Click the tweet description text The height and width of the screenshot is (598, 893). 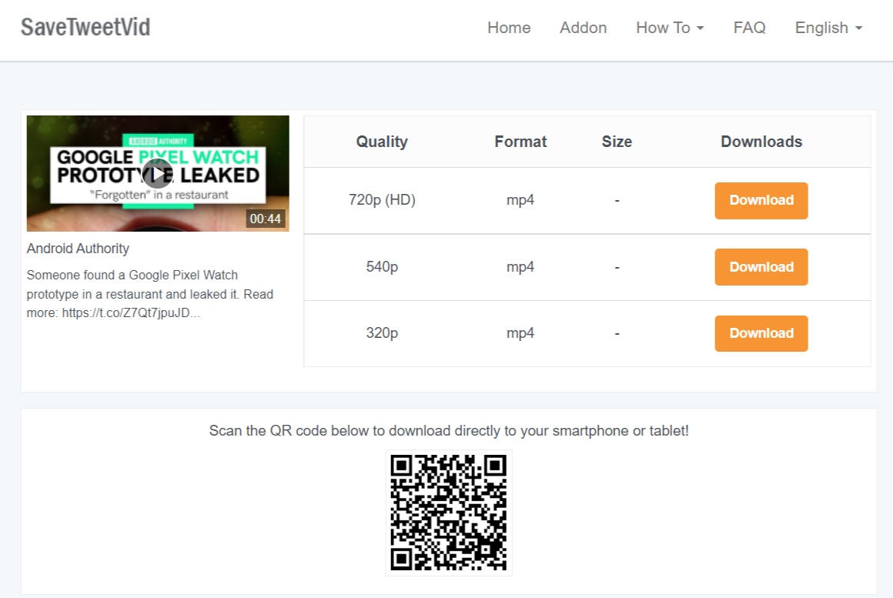(149, 294)
